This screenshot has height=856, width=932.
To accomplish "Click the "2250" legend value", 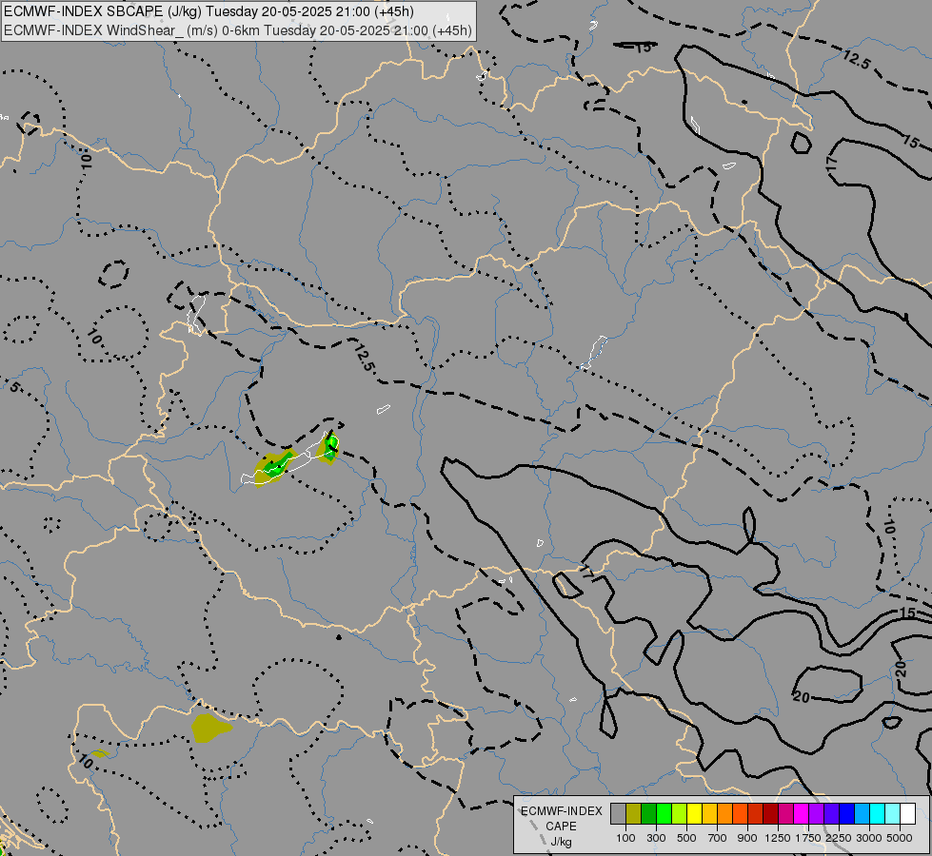I will coord(839,838).
